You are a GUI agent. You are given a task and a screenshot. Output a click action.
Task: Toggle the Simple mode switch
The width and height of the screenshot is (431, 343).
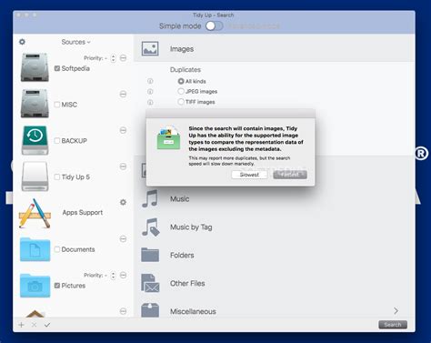(x=215, y=26)
